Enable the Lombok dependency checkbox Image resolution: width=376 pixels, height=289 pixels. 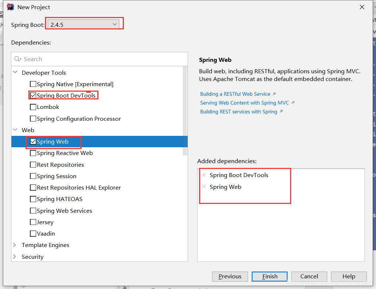point(33,107)
